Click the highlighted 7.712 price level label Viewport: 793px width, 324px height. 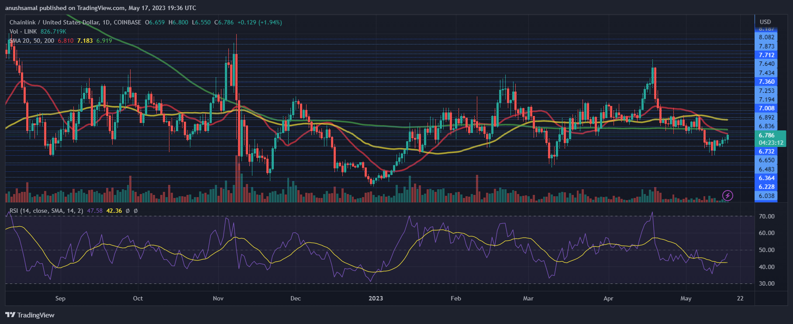click(x=766, y=55)
